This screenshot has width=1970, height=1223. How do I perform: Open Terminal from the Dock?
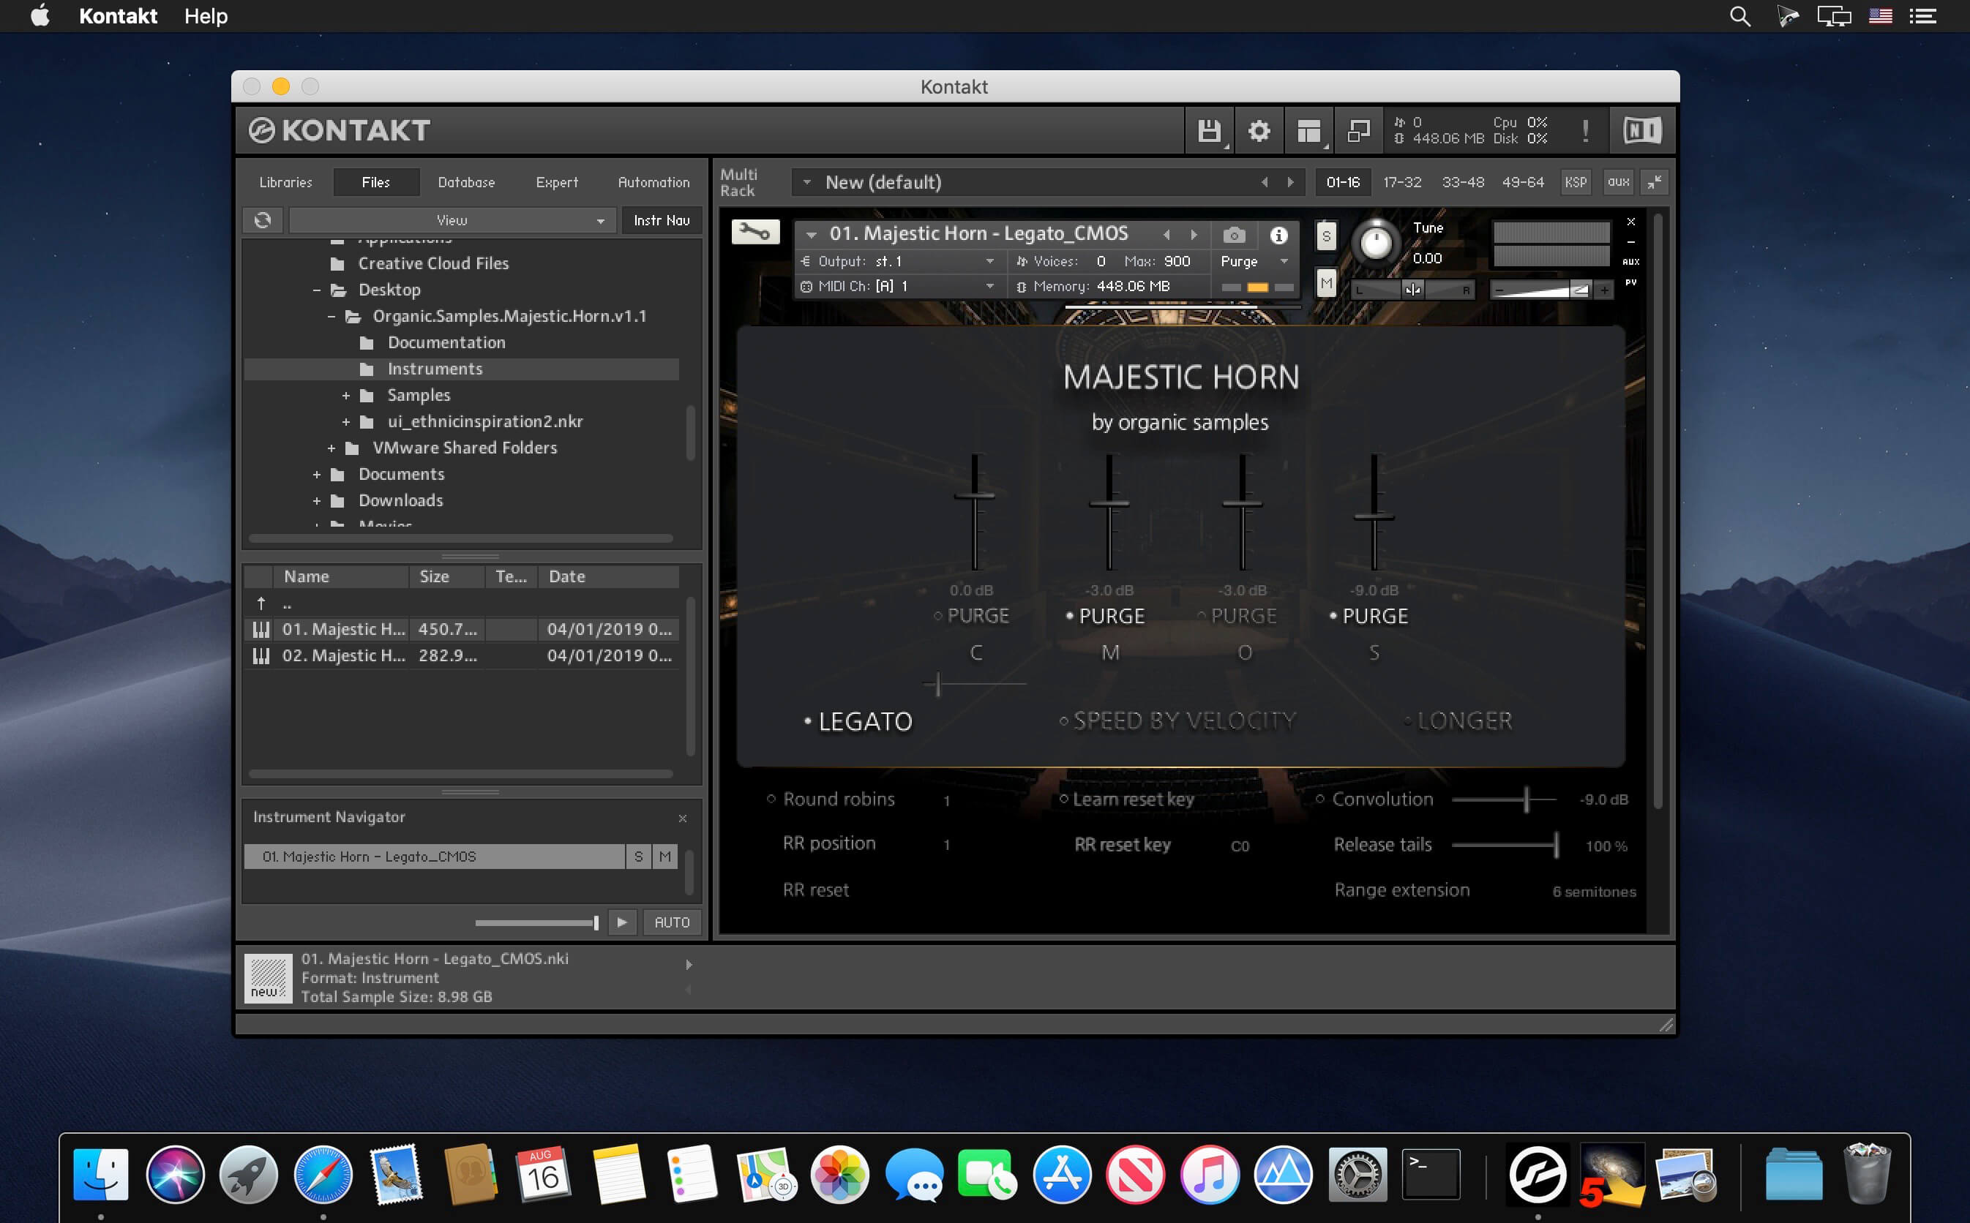(x=1431, y=1175)
